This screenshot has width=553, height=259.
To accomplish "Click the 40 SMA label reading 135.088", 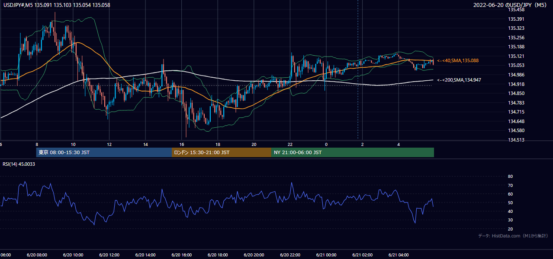I will pyautogui.click(x=458, y=61).
